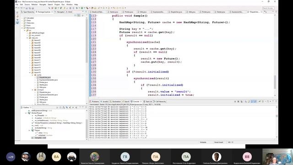This screenshot has height=165, width=293.
Task: Collapse all in Package Explorer toolbar
Action: tap(76, 15)
